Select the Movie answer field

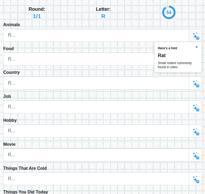pos(96,155)
